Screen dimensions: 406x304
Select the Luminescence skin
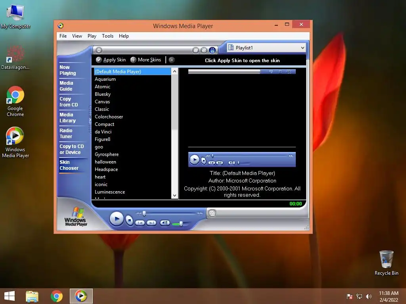point(132,192)
